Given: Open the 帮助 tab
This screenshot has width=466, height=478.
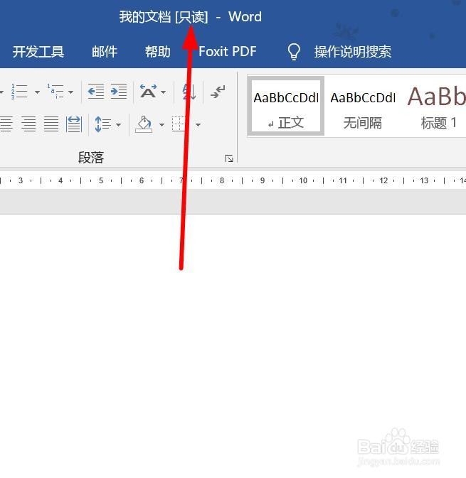Looking at the screenshot, I should click(x=157, y=52).
